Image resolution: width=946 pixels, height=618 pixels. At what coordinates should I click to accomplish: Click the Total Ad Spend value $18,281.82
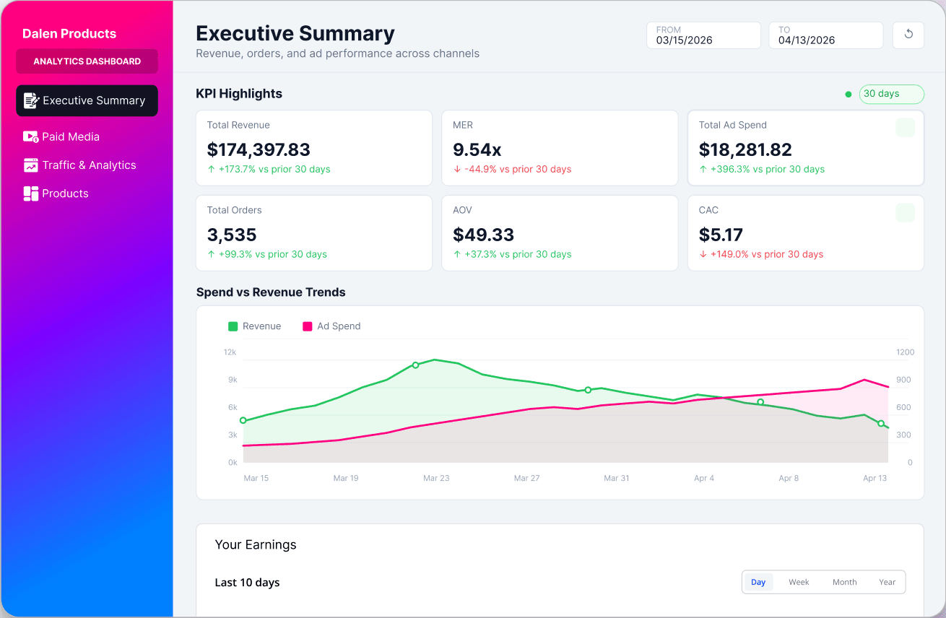745,149
